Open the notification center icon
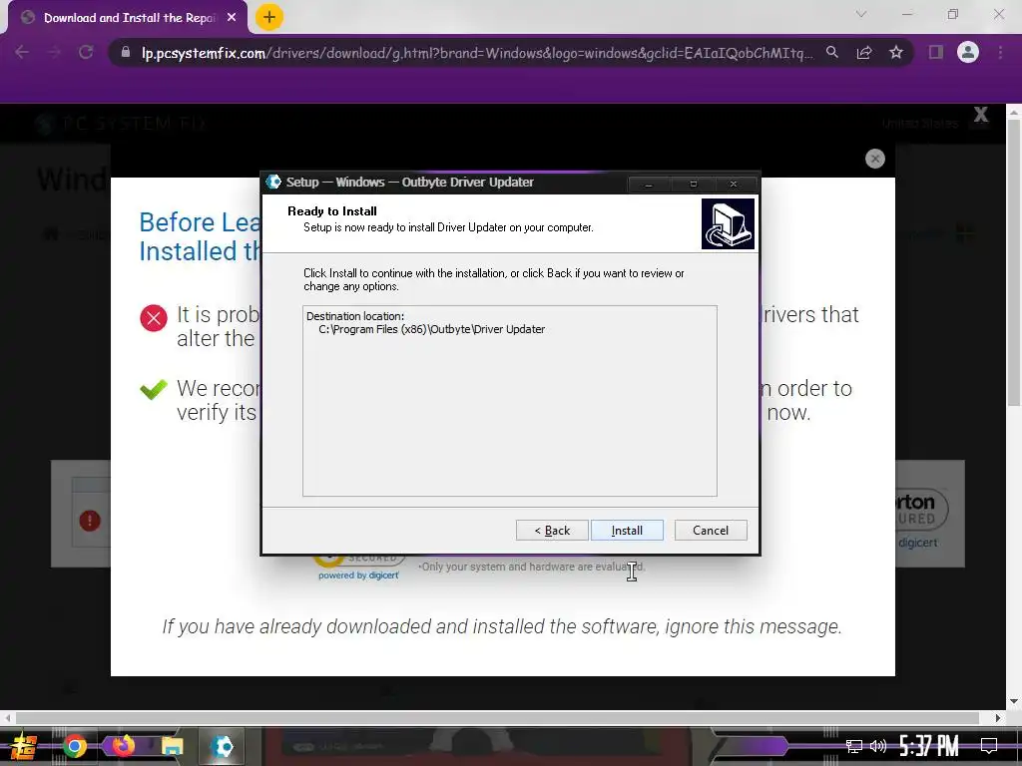 pos(989,746)
